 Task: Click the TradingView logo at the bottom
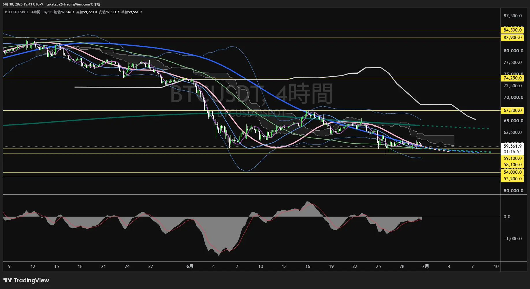[26, 280]
